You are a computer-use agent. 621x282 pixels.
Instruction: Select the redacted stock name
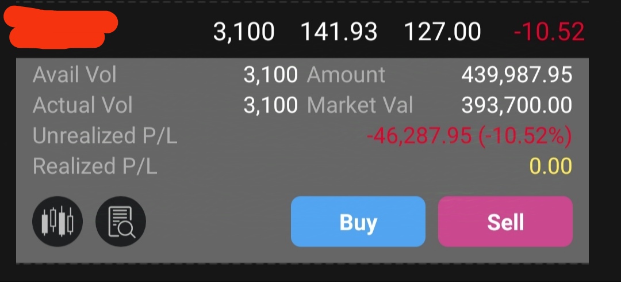coord(60,29)
